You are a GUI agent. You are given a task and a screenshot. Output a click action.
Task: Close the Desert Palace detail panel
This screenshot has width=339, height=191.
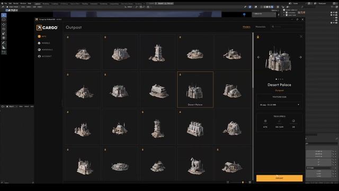click(301, 37)
